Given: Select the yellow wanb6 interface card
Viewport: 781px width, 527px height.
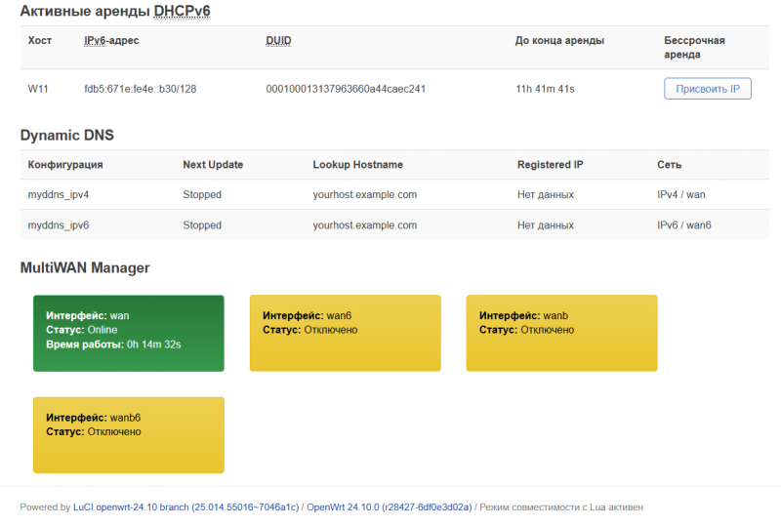Looking at the screenshot, I should click(x=129, y=434).
